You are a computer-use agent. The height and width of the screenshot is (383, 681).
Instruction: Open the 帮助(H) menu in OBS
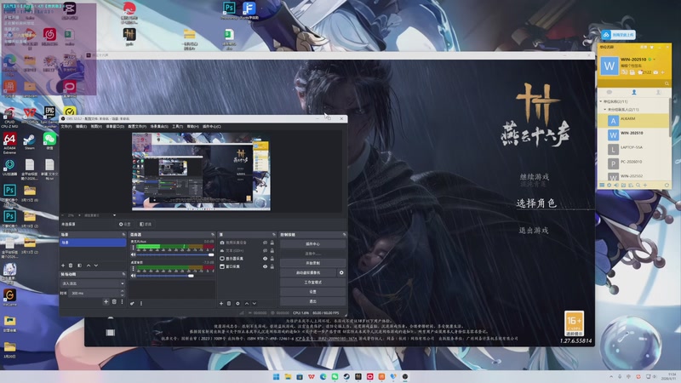[x=192, y=126]
